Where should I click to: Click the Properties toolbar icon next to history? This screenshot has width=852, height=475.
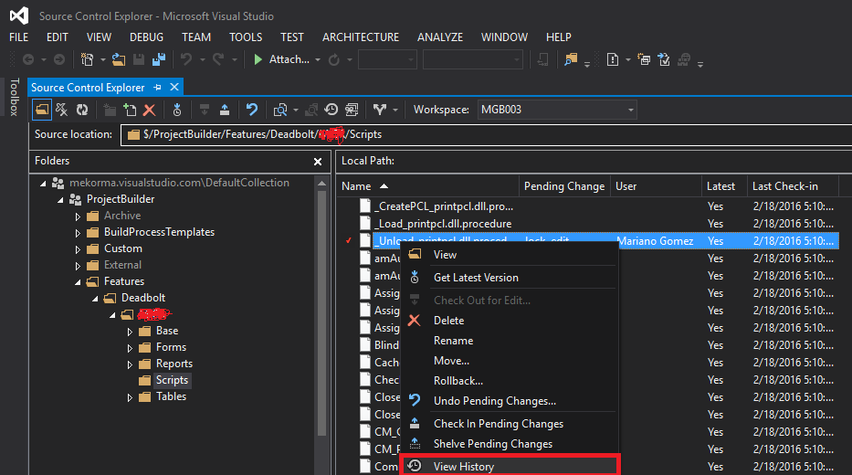coord(352,110)
